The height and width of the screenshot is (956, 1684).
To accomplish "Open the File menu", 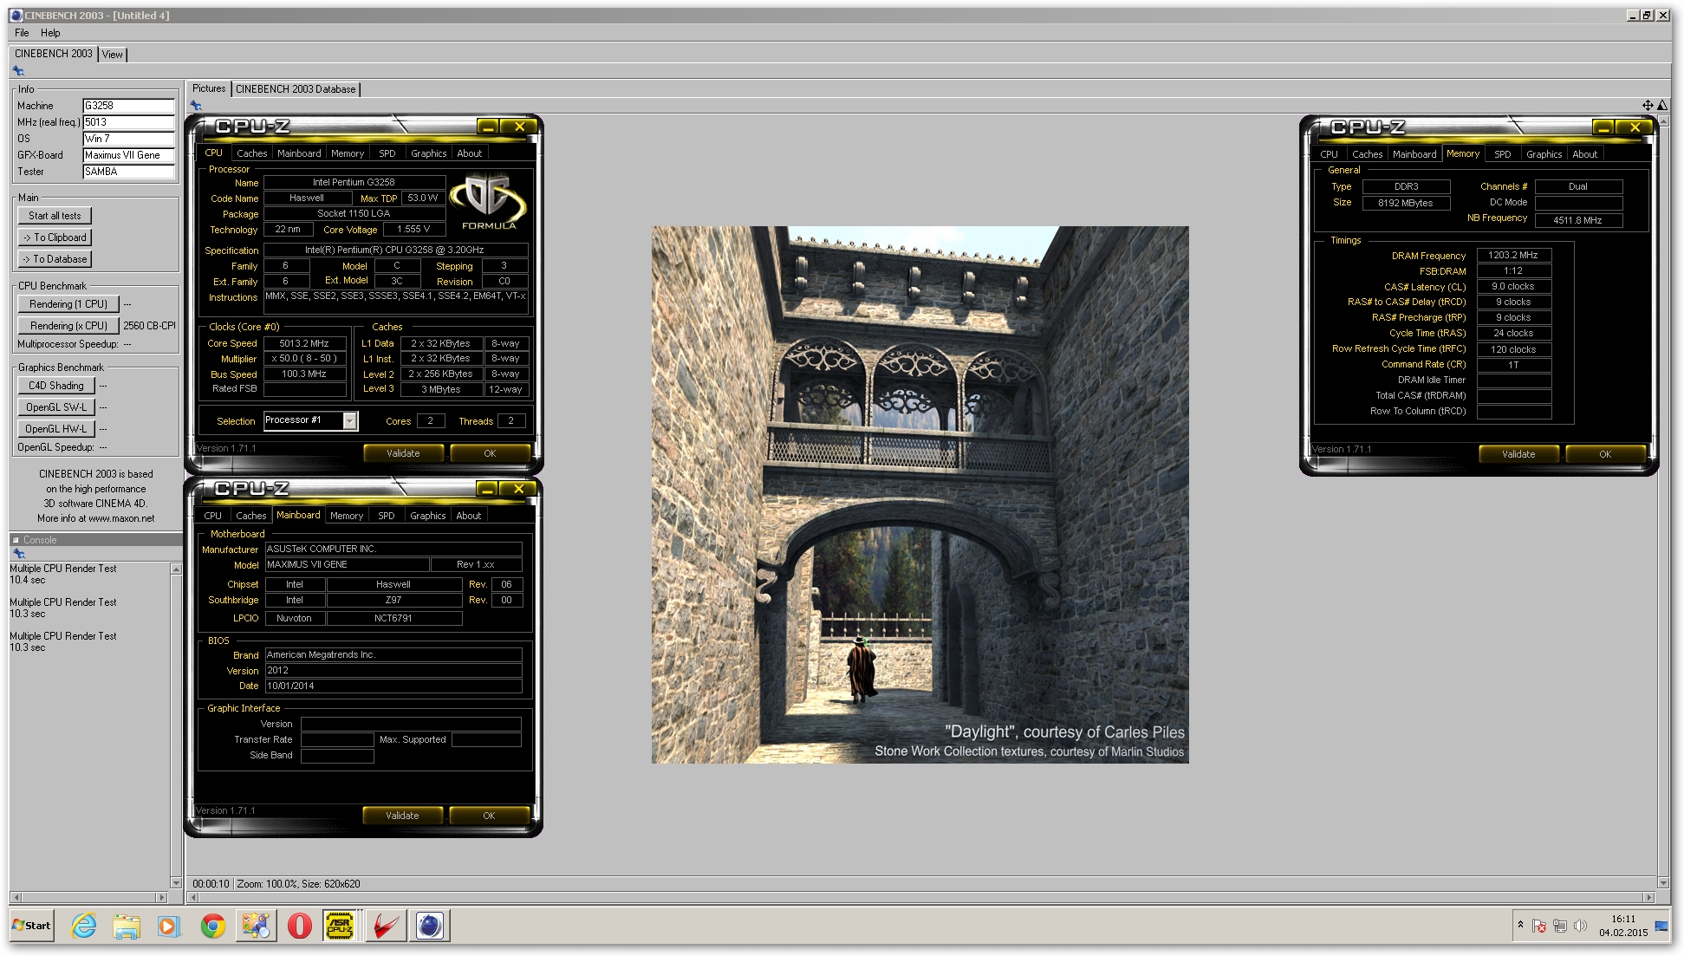I will (x=22, y=33).
